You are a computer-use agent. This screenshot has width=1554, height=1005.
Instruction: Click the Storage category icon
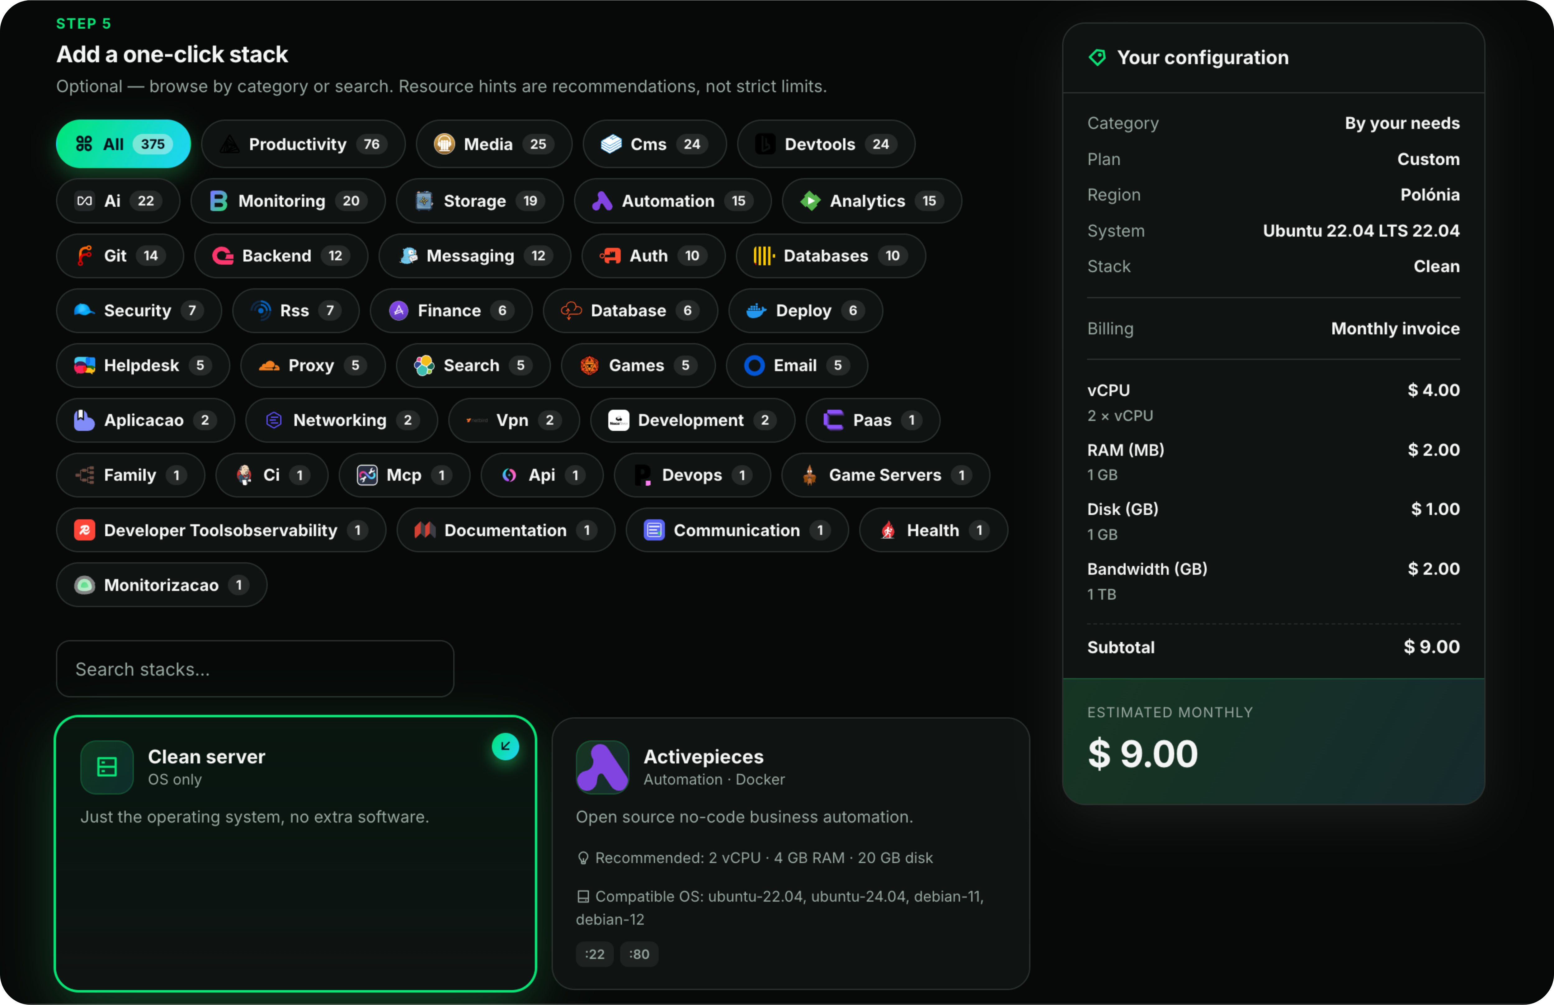tap(425, 201)
